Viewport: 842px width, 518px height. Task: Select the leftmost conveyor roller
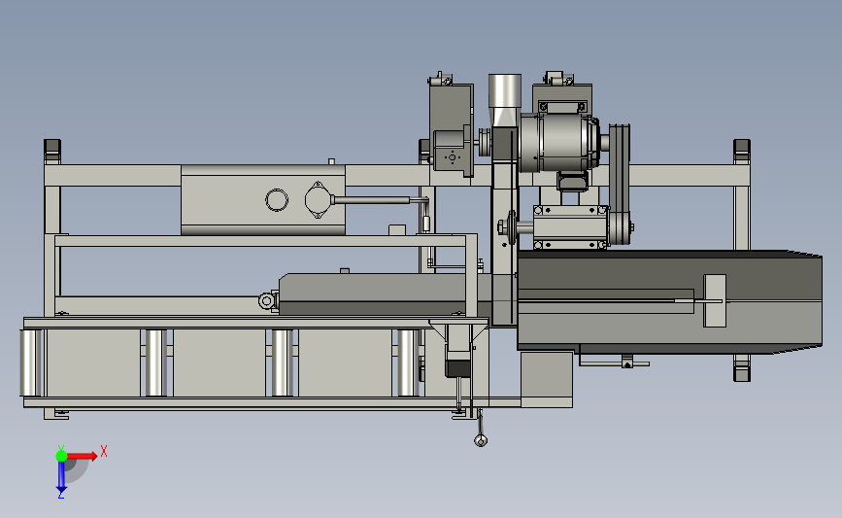click(30, 363)
